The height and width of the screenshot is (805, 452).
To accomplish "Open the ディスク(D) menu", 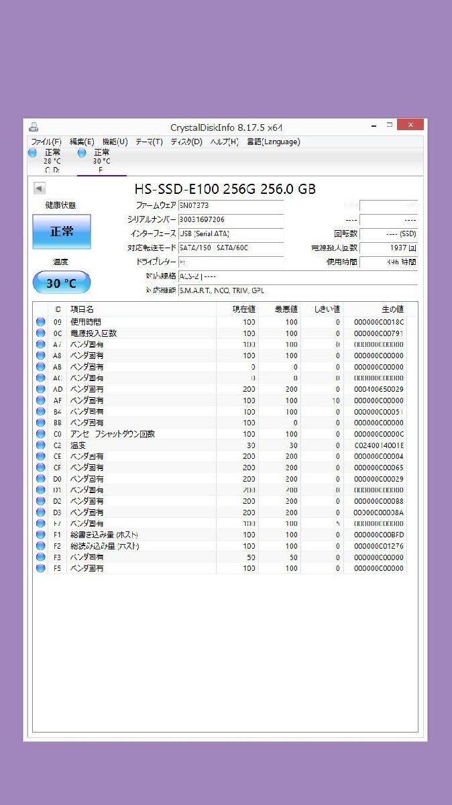I will click(186, 142).
